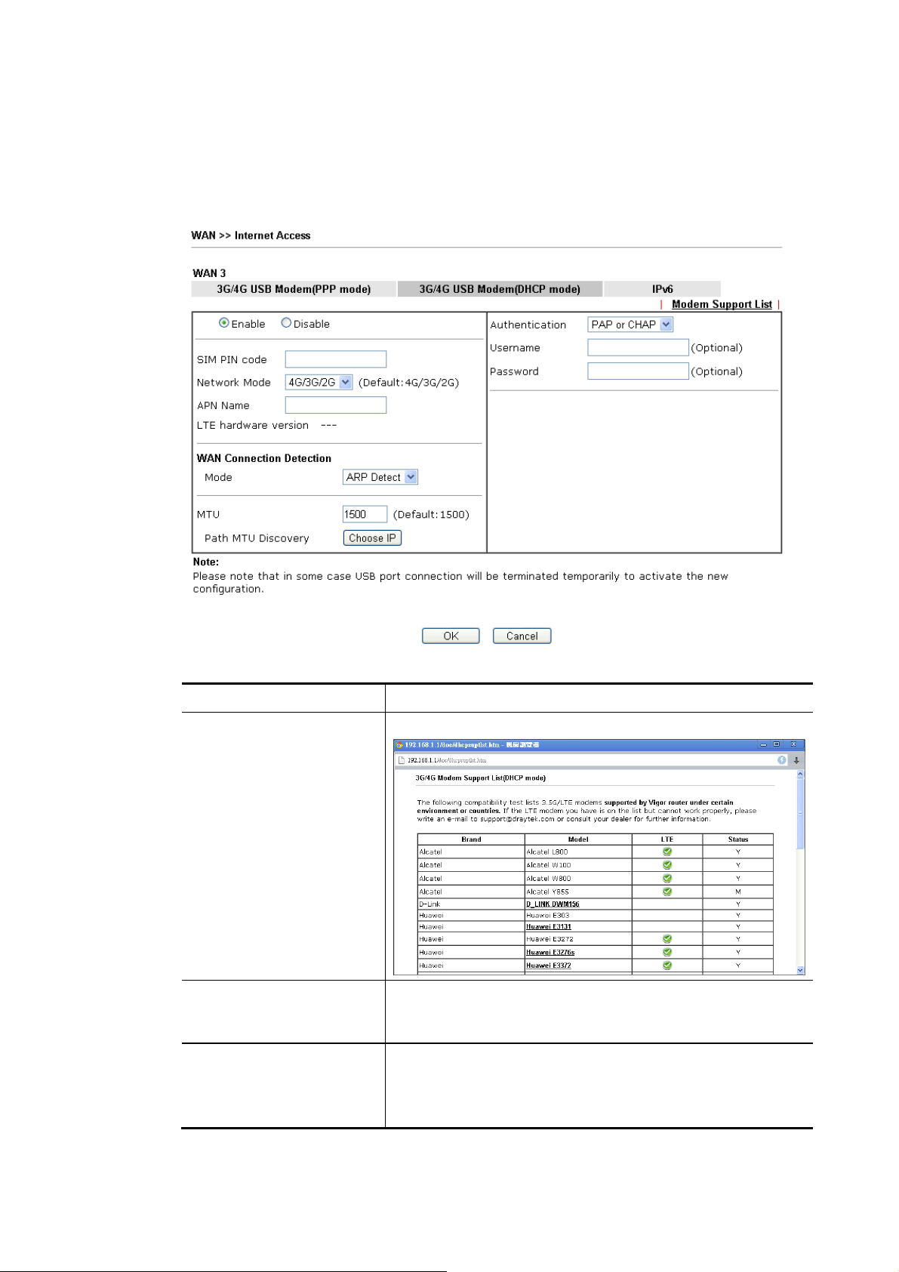Screen dimensions: 899x1272
Task: Click the green LTE checkmark for Huawei E3272
Action: click(667, 939)
